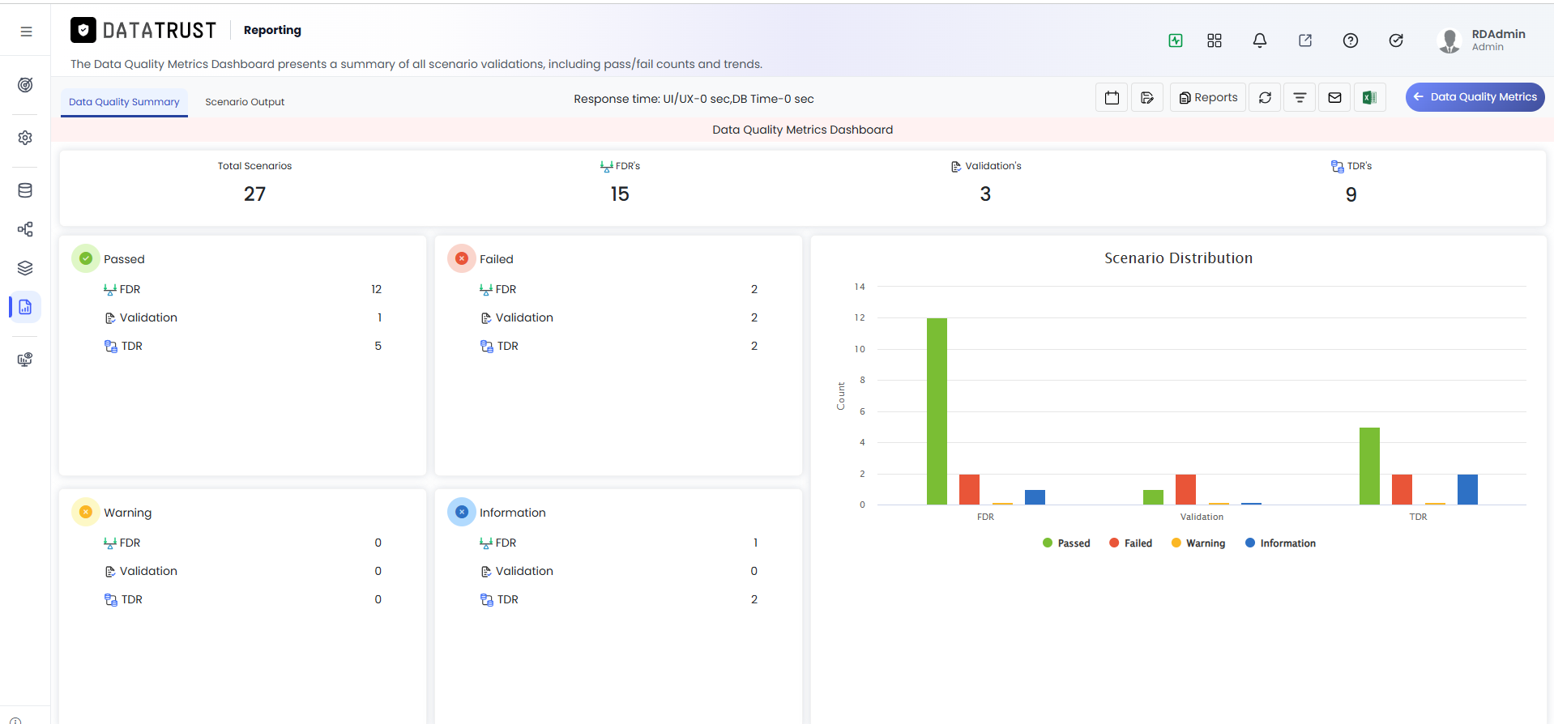
Task: Open the filter lines toolbar icon
Action: pos(1300,97)
